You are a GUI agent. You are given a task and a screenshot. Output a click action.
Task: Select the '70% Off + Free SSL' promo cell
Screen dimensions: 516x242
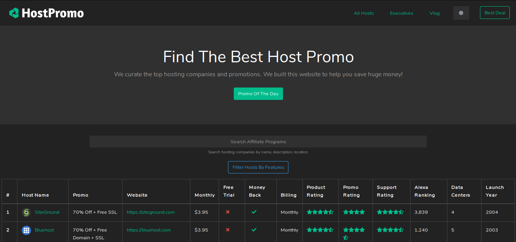coord(95,212)
